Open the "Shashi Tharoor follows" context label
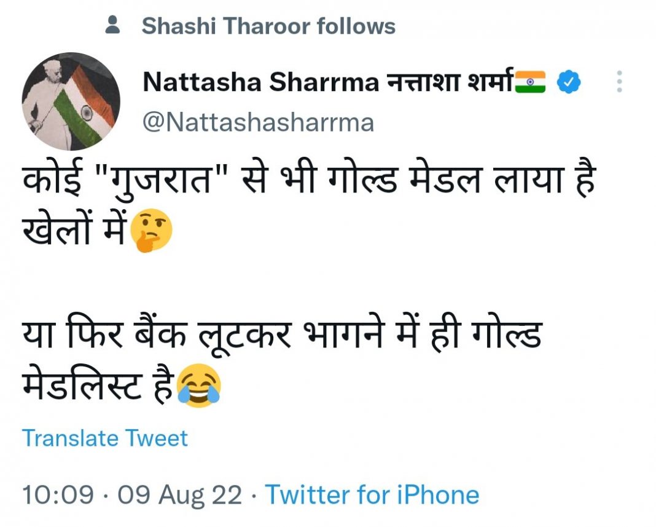The image size is (656, 527). [268, 26]
